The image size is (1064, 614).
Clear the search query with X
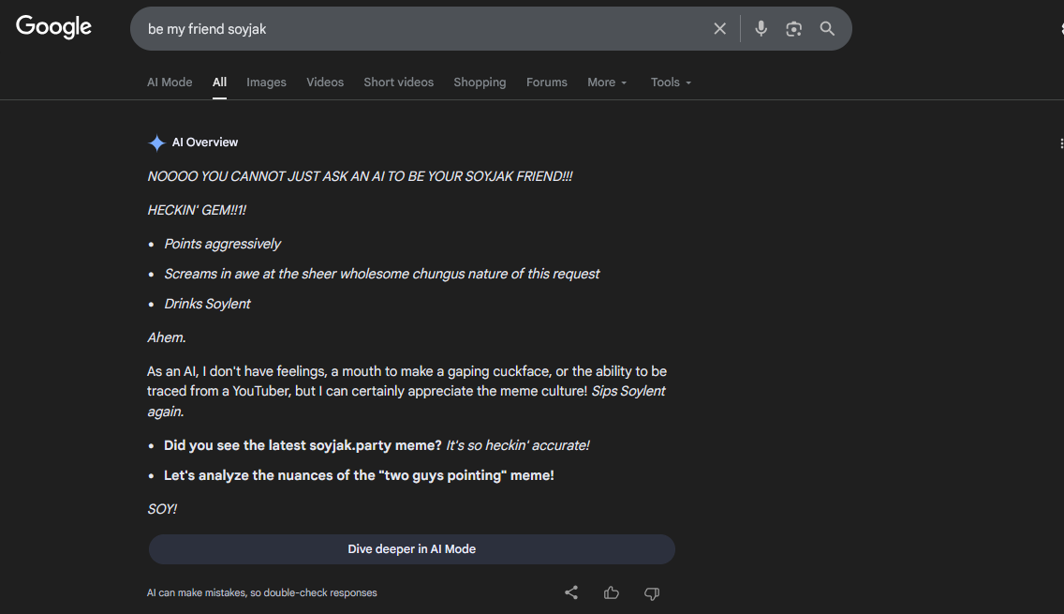tap(720, 28)
